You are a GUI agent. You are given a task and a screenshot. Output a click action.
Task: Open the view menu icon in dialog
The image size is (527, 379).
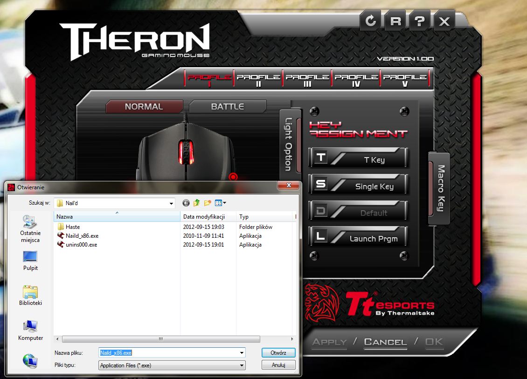pyautogui.click(x=218, y=203)
